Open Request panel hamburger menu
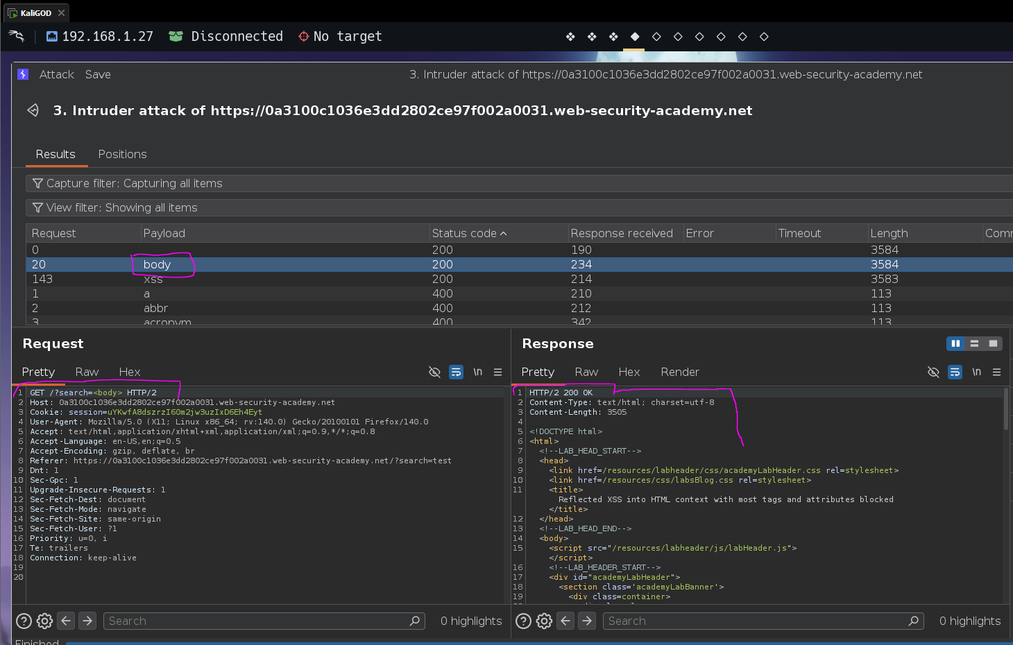 pos(497,372)
